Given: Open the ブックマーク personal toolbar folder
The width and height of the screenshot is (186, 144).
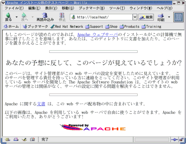Looking at the screenshot, I should click(35, 26).
